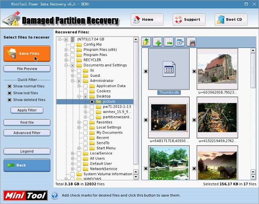Screen dimensions: 259x204
Task: Click the All Users folder icon
Action: 85,159
